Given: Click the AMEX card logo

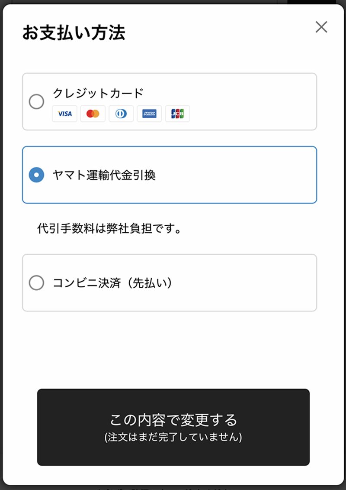Looking at the screenshot, I should pos(149,114).
